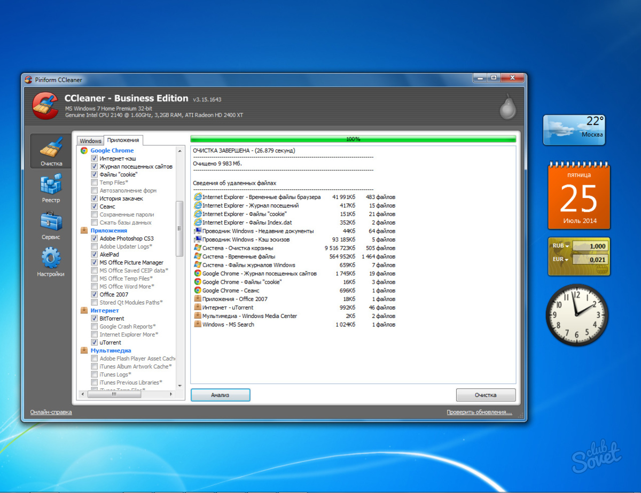Image resolution: width=641 pixels, height=493 pixels.
Task: Open the RUB currency dropdown in gadget
Action: coord(561,246)
